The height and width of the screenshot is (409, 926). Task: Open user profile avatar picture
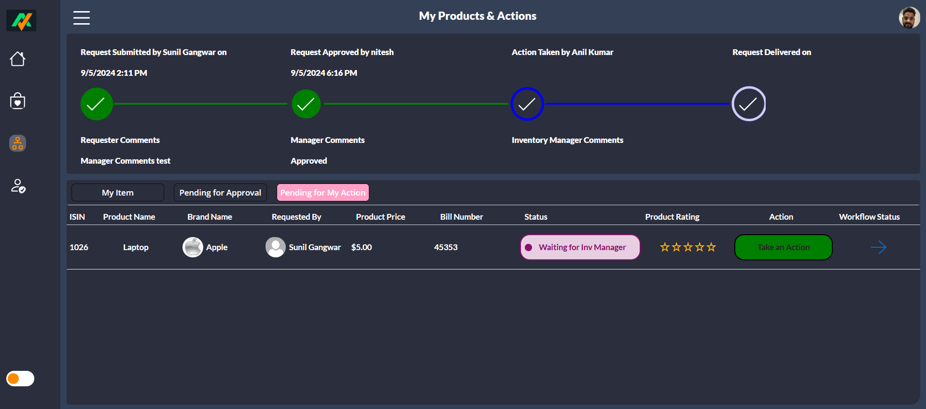tap(909, 18)
